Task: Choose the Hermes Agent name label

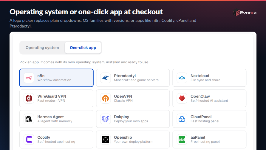Action: click(51, 117)
